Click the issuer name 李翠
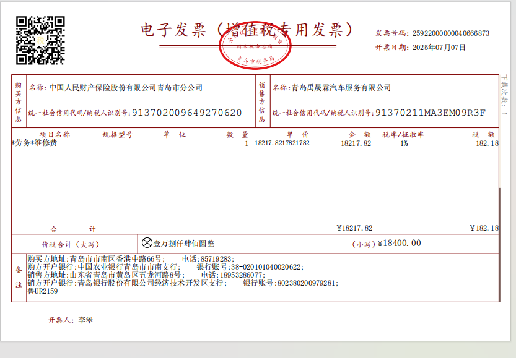 (85, 320)
